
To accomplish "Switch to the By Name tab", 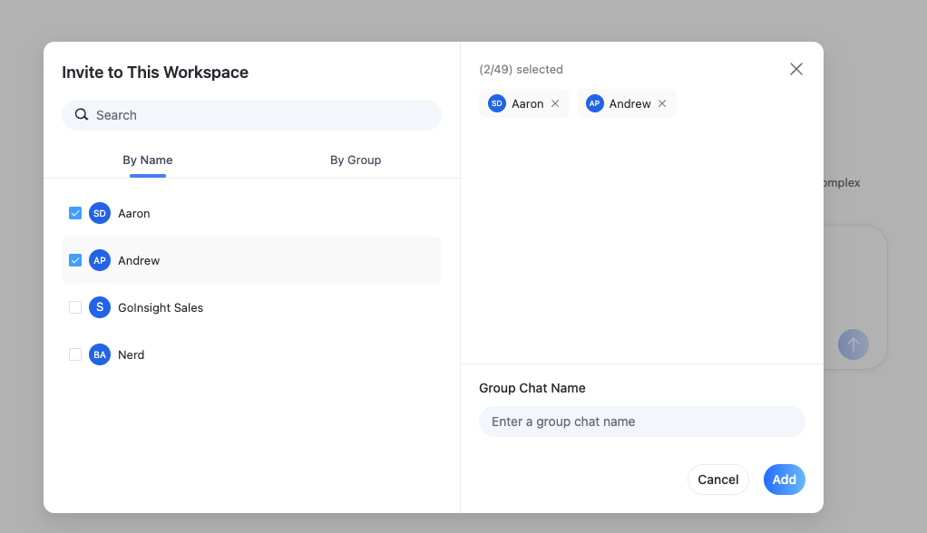I will coord(148,160).
